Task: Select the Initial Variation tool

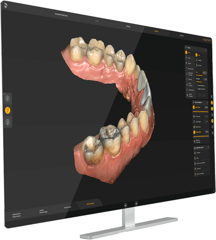Action: click(x=190, y=95)
